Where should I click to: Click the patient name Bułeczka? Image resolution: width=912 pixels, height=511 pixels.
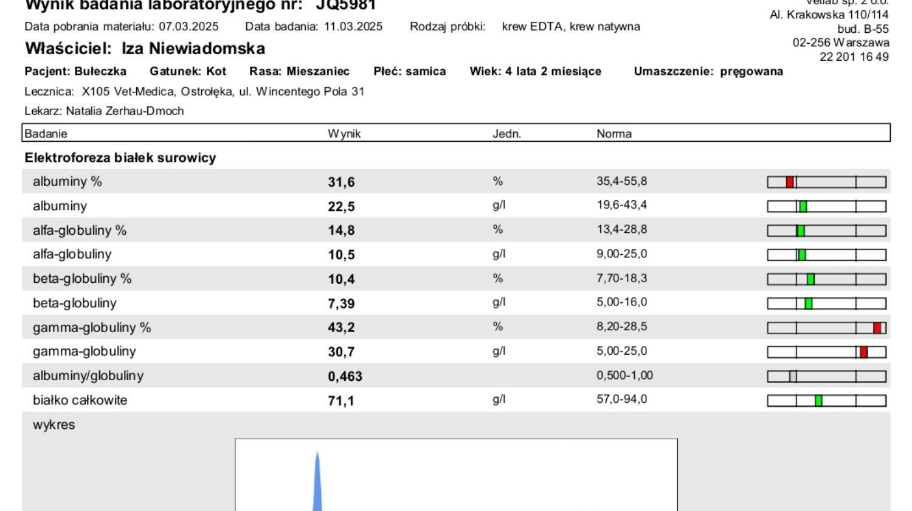click(x=100, y=71)
